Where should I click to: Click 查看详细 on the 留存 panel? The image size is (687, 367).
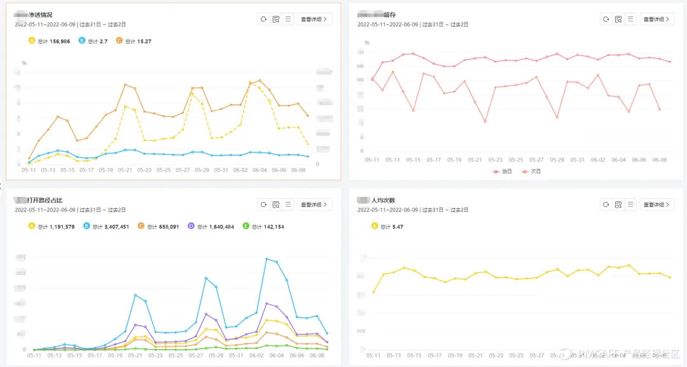click(x=657, y=19)
